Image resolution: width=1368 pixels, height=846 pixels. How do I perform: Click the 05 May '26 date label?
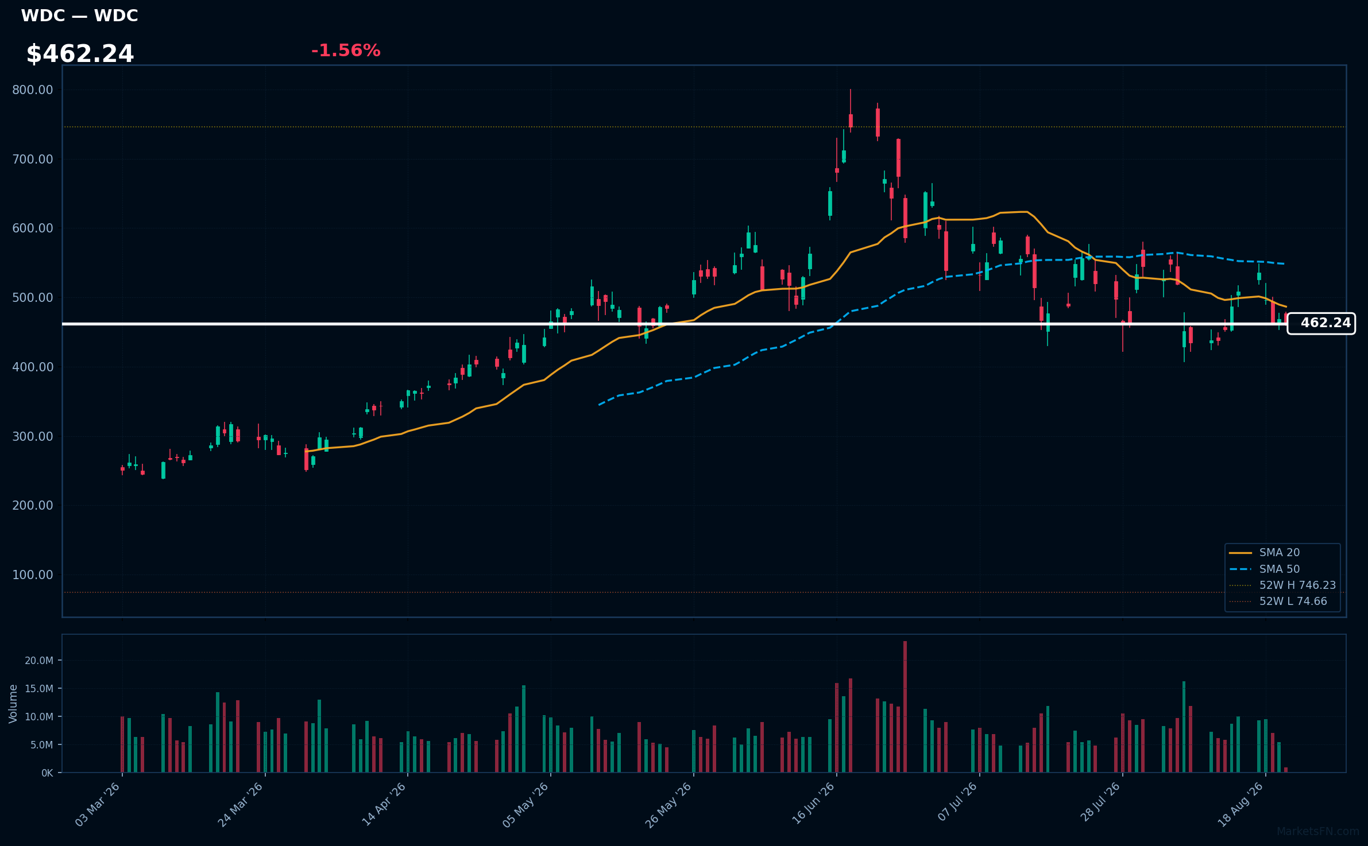[526, 804]
